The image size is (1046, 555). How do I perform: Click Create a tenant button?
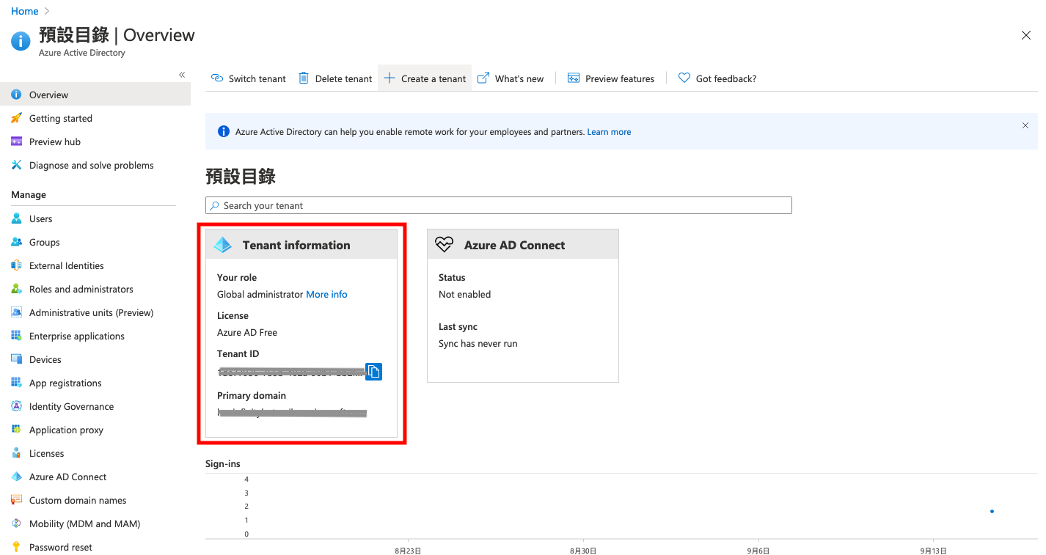coord(425,78)
